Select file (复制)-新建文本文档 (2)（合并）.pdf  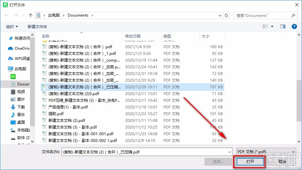point(132,47)
